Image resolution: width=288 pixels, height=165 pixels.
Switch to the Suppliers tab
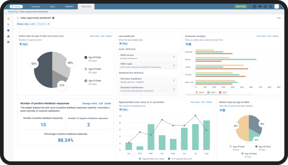(x=69, y=6)
